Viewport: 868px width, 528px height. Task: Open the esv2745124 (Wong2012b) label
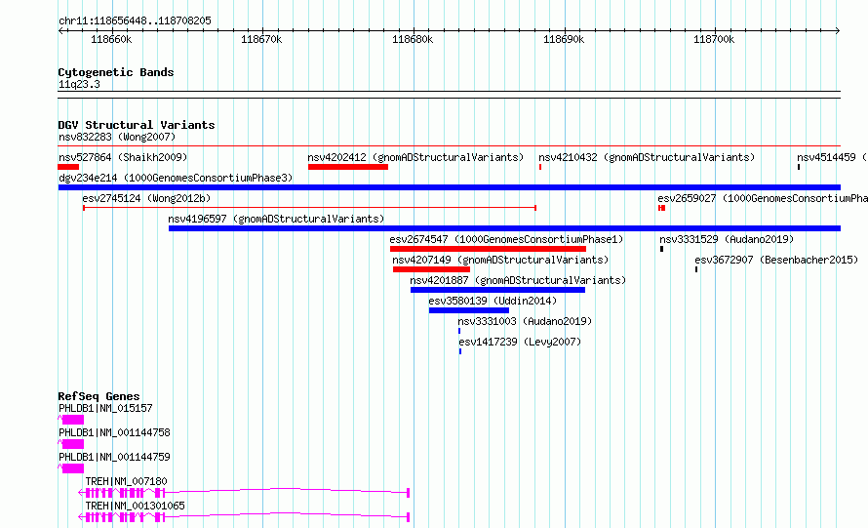pos(146,198)
